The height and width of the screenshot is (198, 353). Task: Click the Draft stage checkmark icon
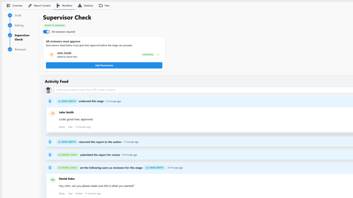point(10,15)
